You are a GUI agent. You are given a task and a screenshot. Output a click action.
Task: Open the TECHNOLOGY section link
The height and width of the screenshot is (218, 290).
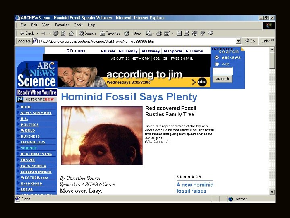33,142
